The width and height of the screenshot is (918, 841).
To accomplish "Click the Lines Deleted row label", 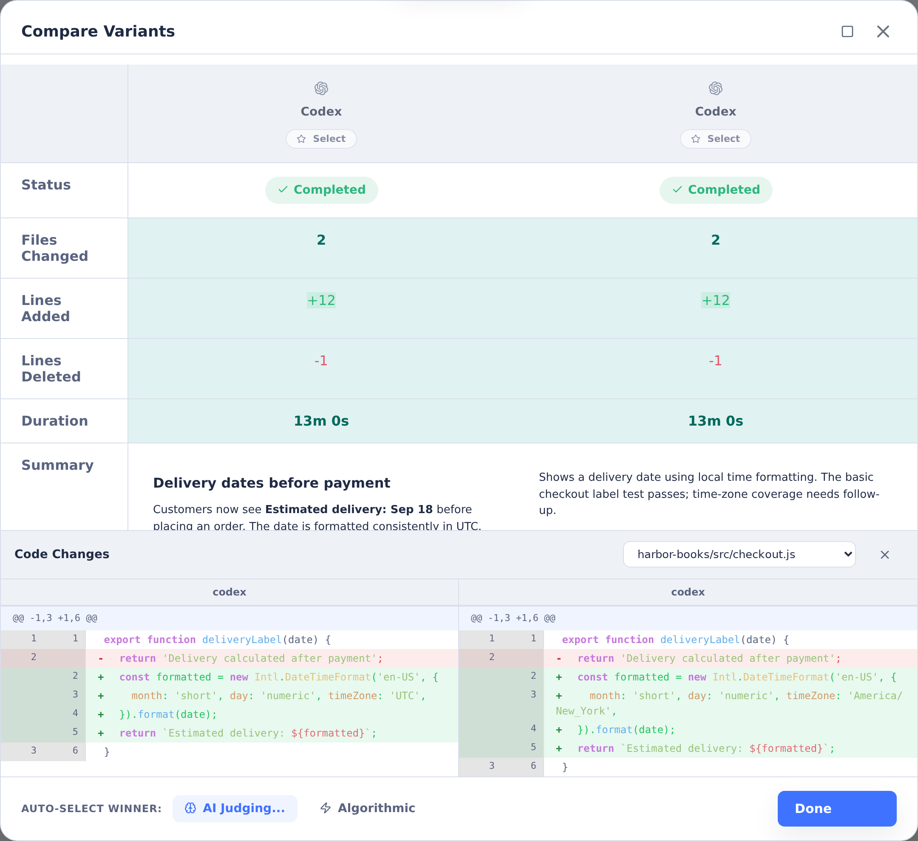I will pos(51,369).
